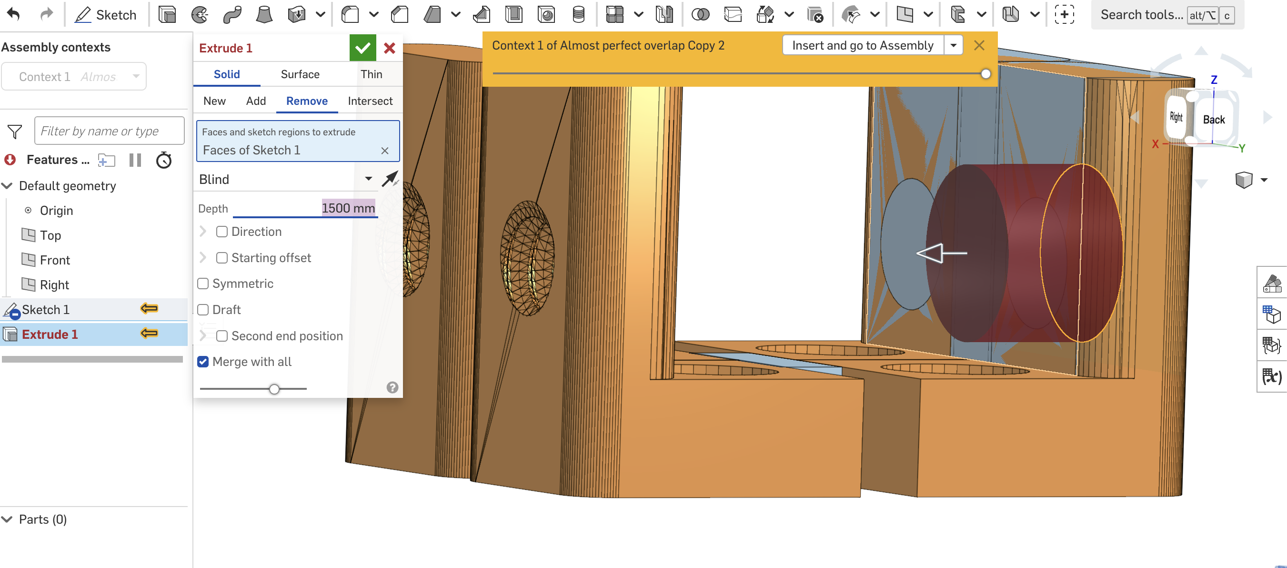Select the Revolve tool
This screenshot has width=1287, height=568.
click(x=200, y=14)
